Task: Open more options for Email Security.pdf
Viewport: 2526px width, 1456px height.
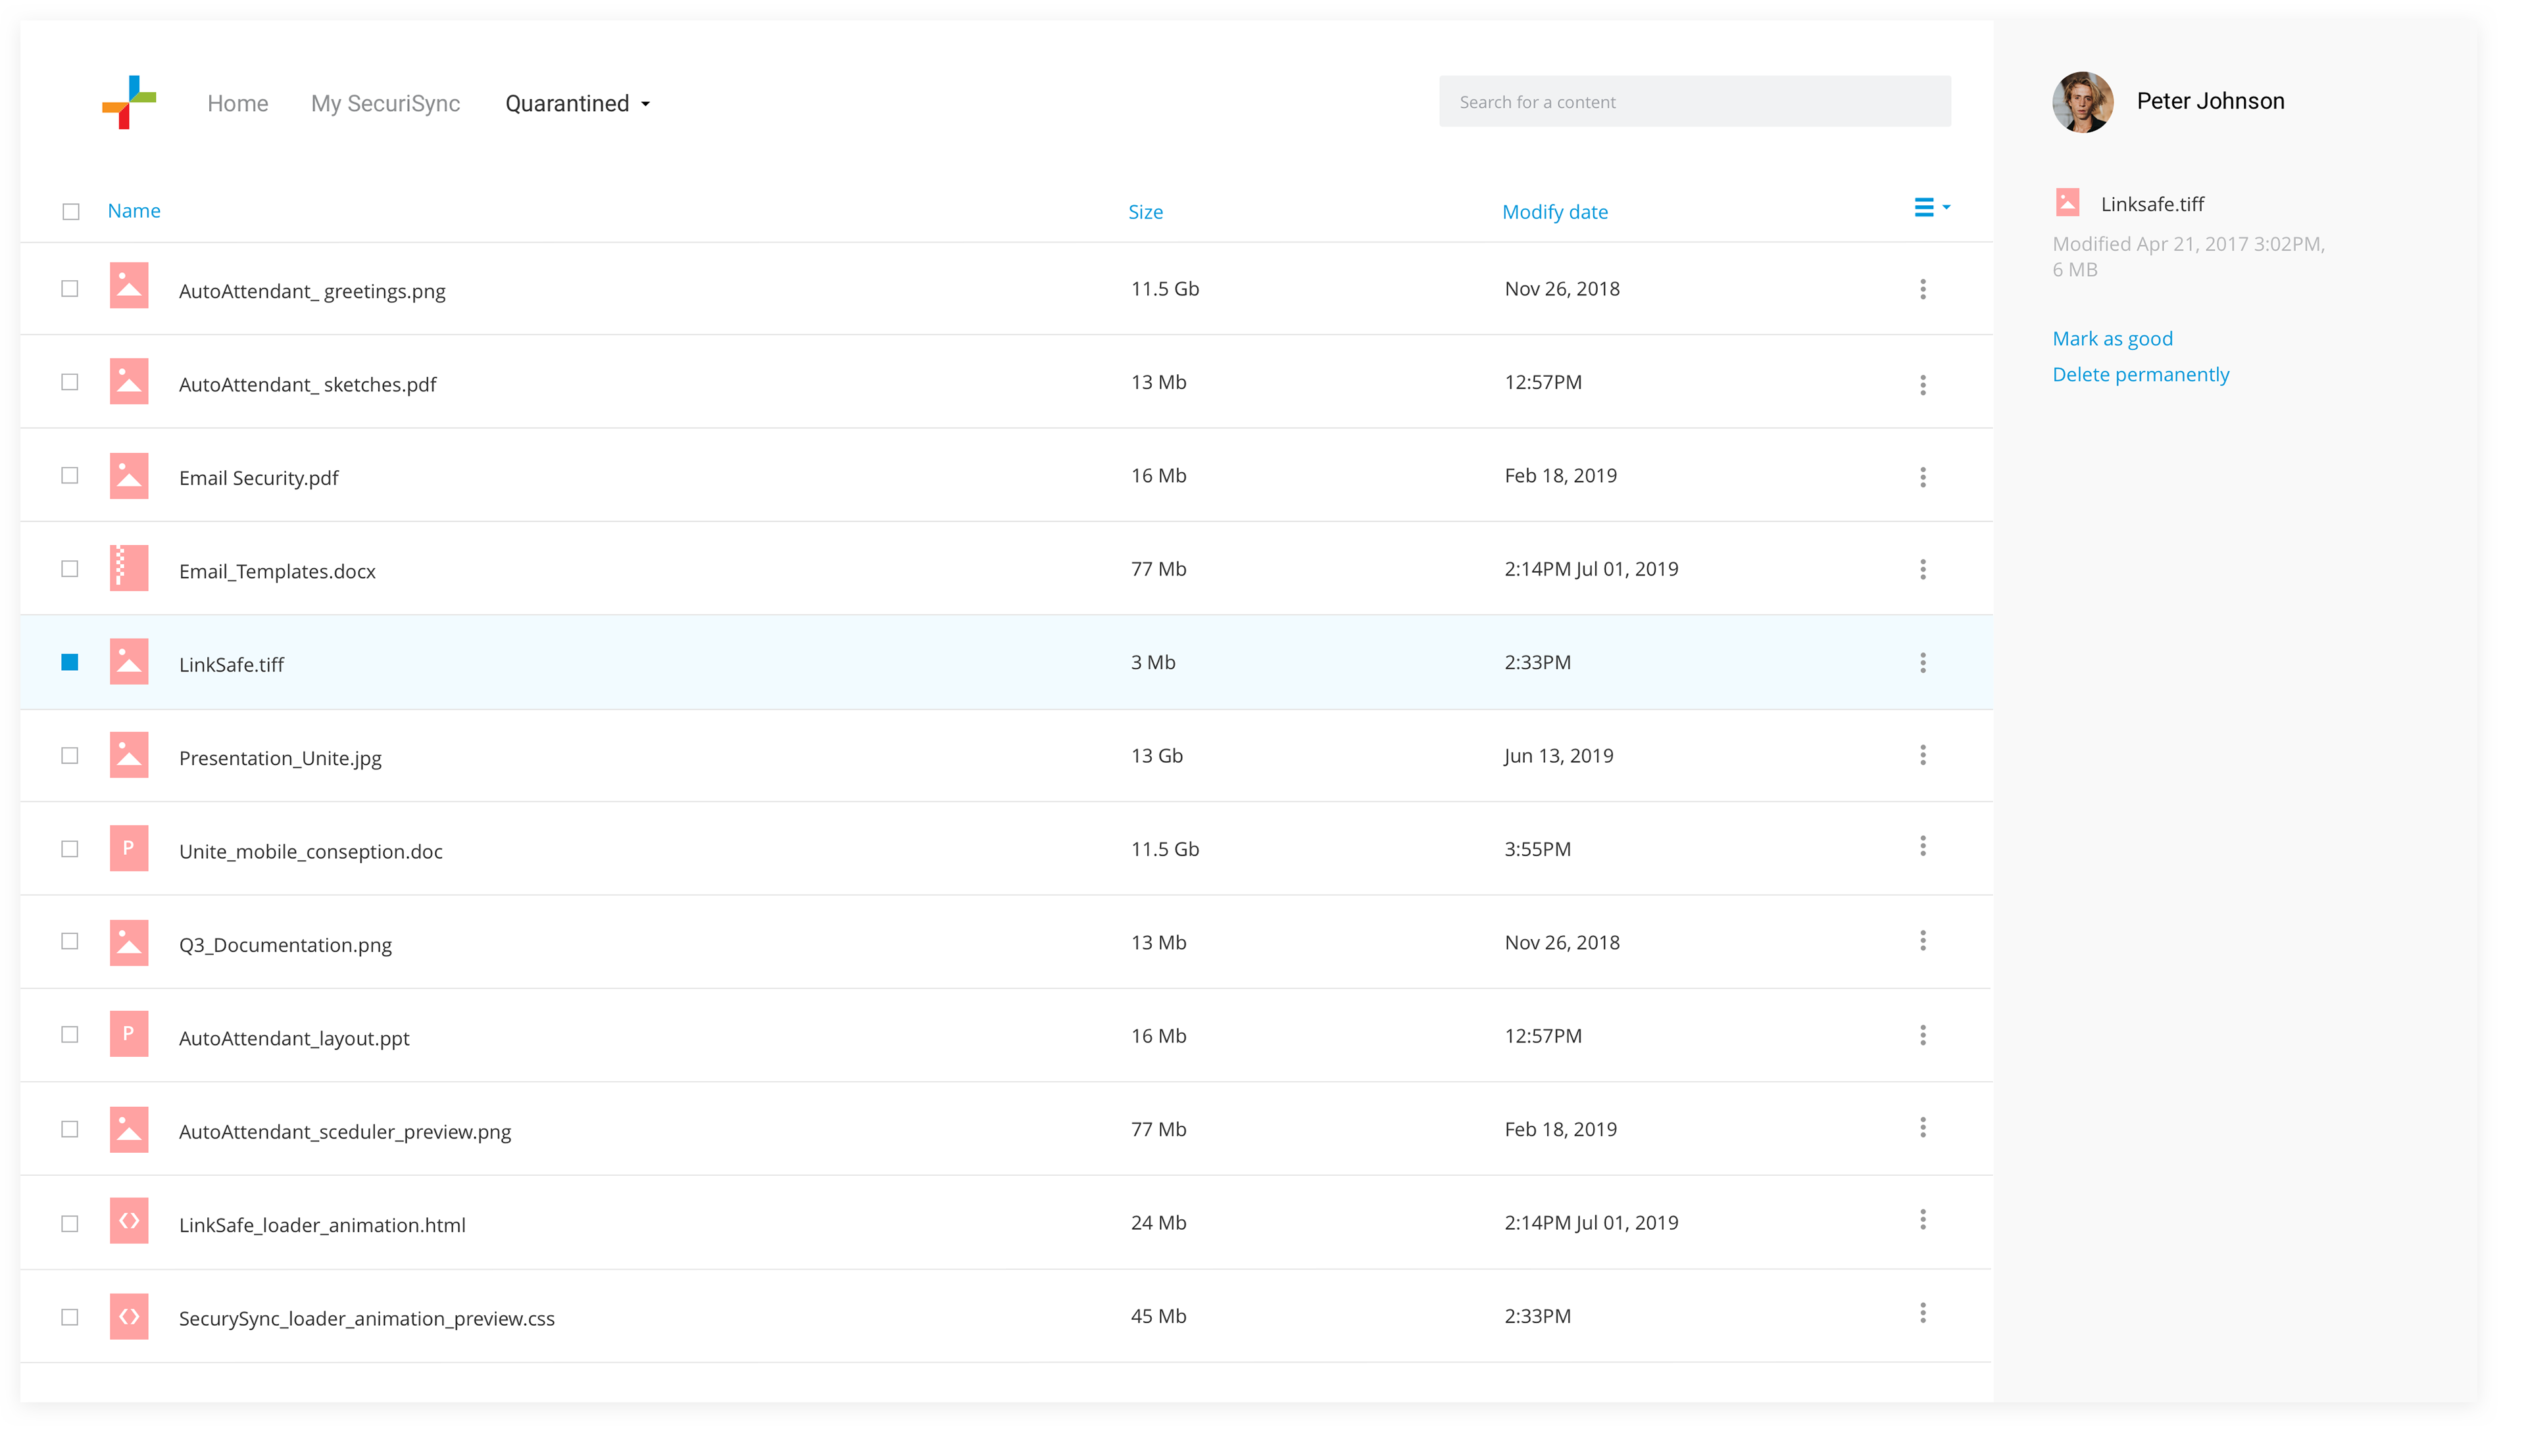Action: pyautogui.click(x=1922, y=477)
